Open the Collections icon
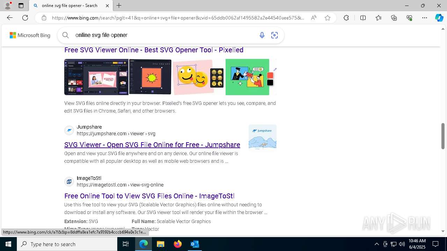The height and width of the screenshot is (251, 447). 394,18
